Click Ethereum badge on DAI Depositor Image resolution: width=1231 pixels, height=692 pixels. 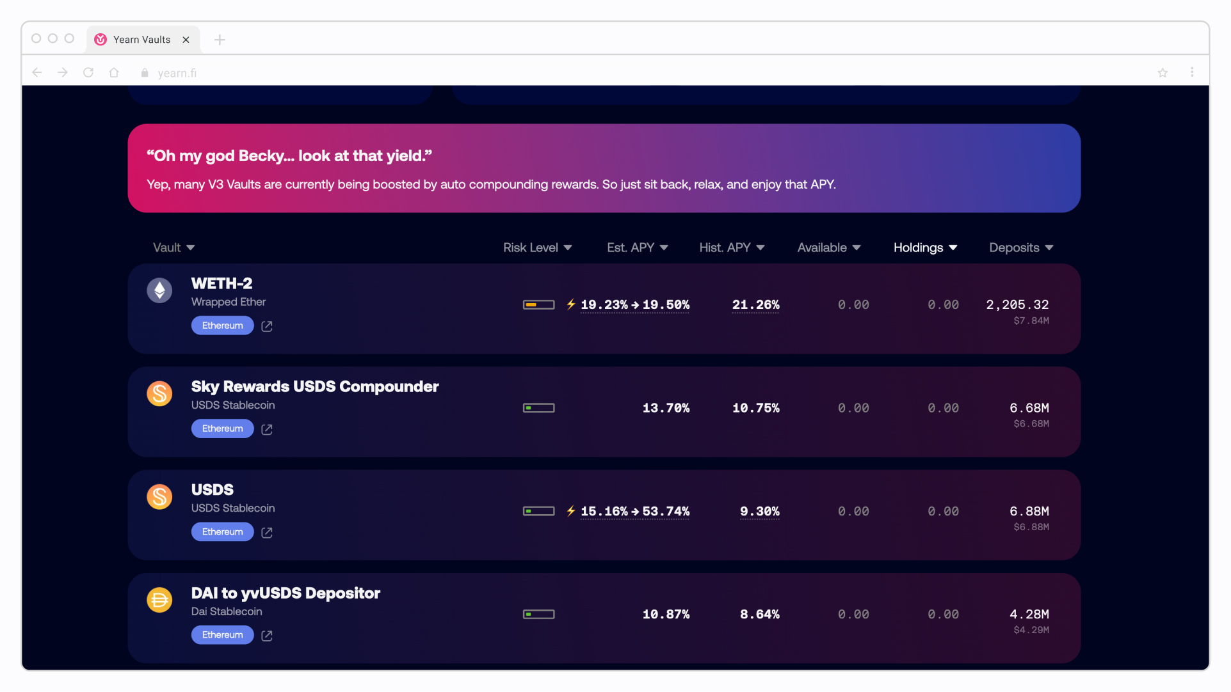point(222,635)
